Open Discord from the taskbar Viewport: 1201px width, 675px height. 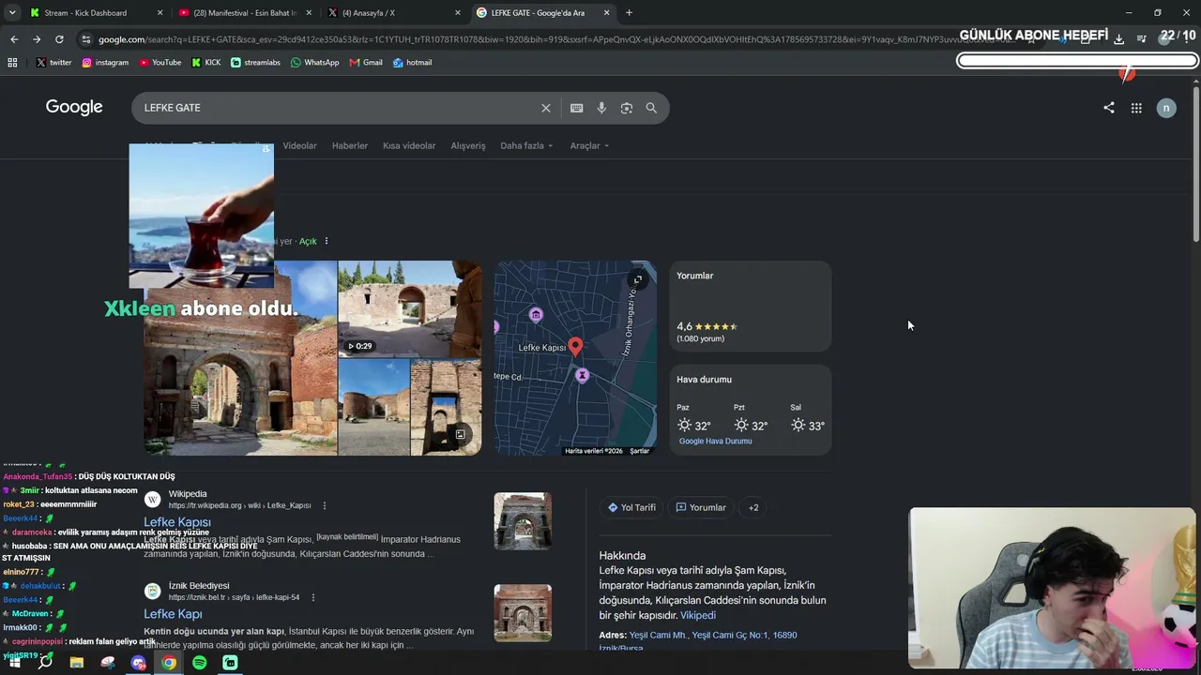coord(138,663)
